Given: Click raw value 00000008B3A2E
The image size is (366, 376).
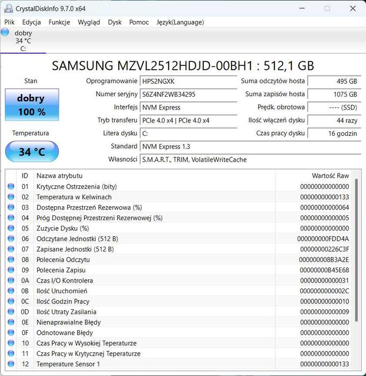Looking at the screenshot, I should [324, 259].
